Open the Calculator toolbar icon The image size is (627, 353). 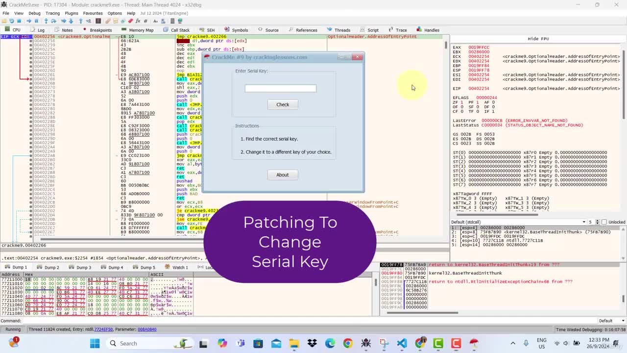(172, 21)
